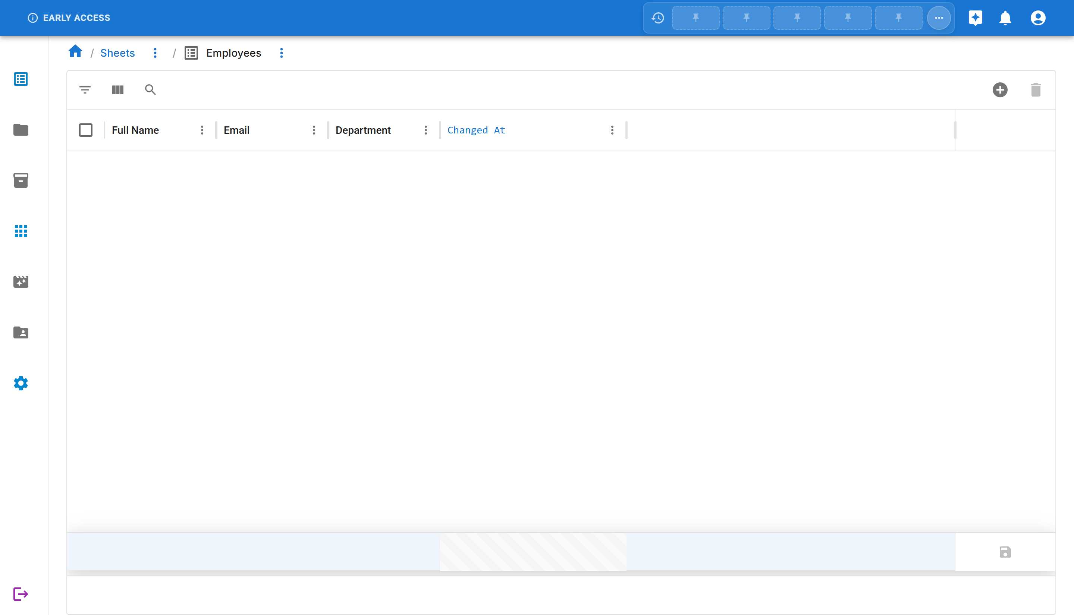Image resolution: width=1074 pixels, height=615 pixels.
Task: Click the trash delete icon
Action: (1036, 89)
